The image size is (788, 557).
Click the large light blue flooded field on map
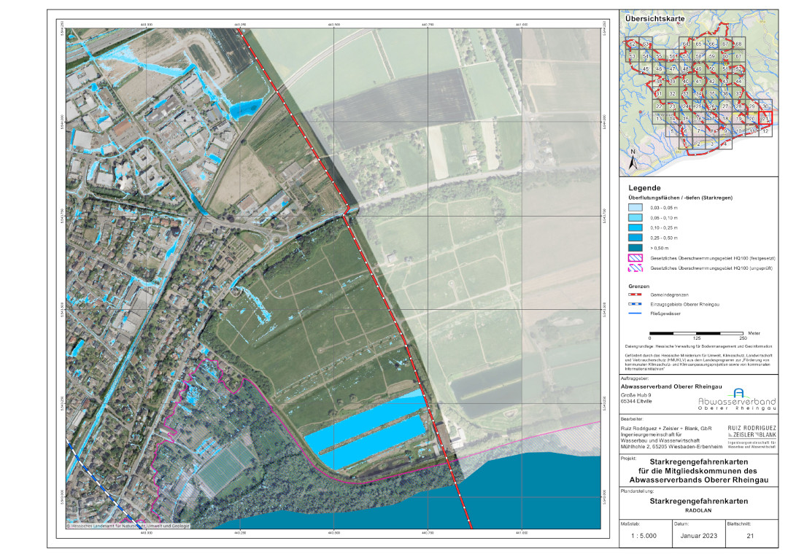(365, 437)
